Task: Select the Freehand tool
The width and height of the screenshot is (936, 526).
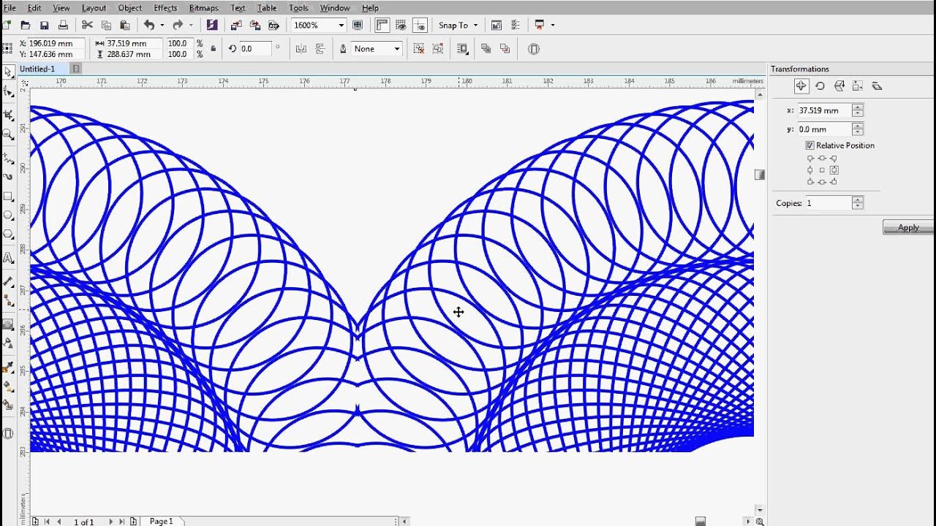Action: (x=8, y=157)
